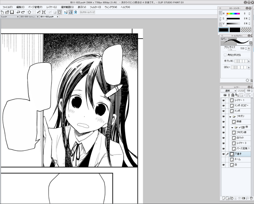Screen dimensions: 254x204
Task: Click the CLIPホームページ button
Action: 87,12
